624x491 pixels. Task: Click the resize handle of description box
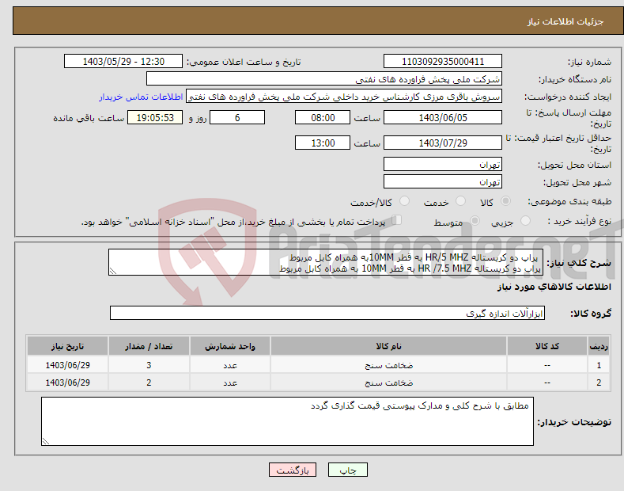pos(113,272)
